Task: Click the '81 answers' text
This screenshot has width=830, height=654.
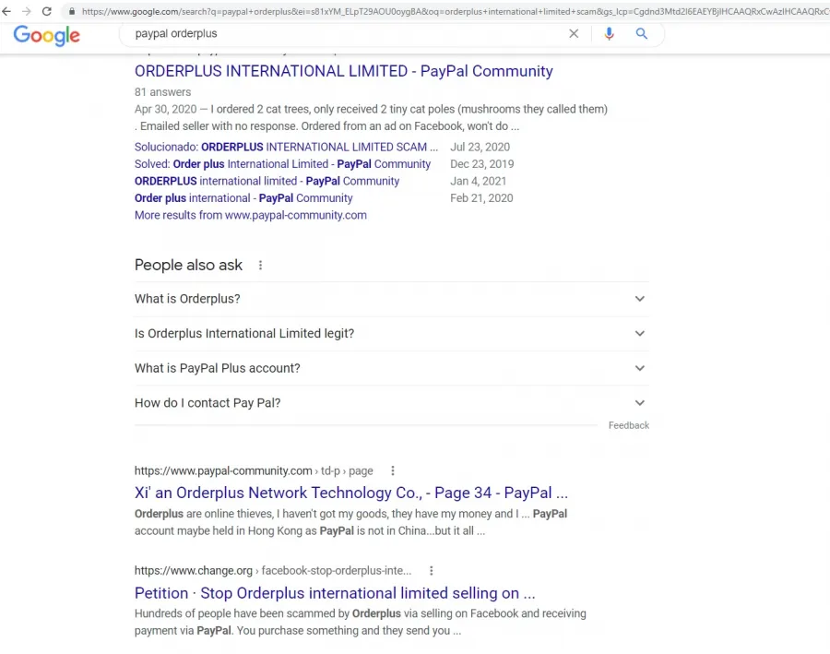Action: coord(162,92)
